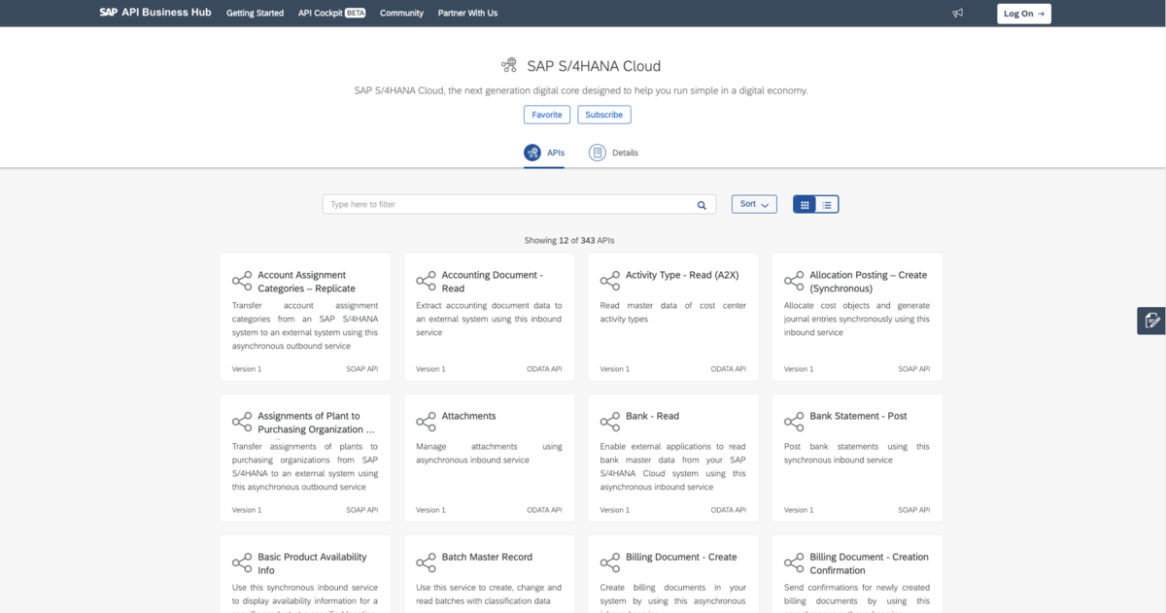Click Billing Document - Create share icon

pyautogui.click(x=610, y=562)
